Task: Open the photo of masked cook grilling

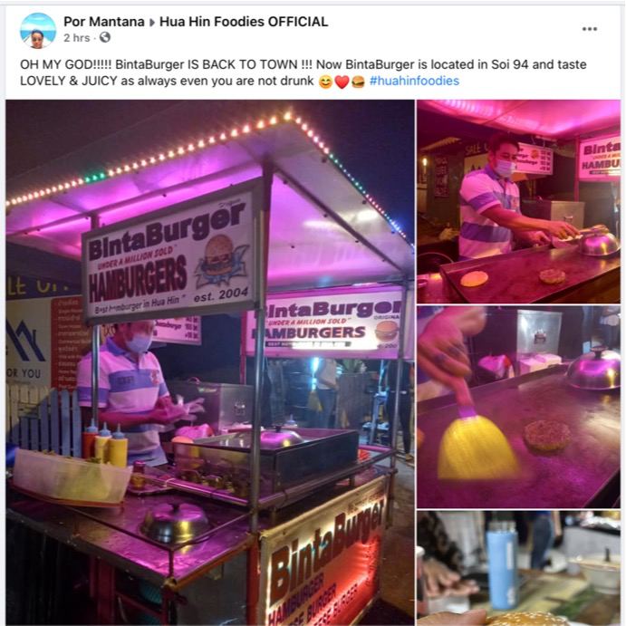Action: coord(518,201)
